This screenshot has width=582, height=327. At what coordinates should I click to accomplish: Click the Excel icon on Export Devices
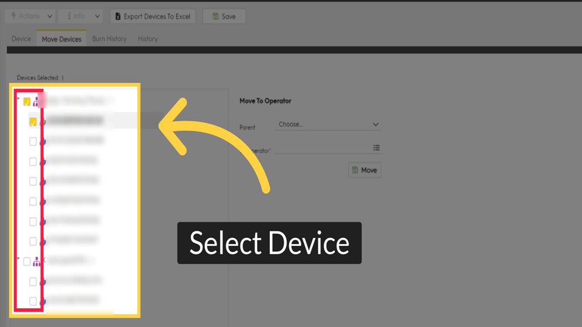118,16
